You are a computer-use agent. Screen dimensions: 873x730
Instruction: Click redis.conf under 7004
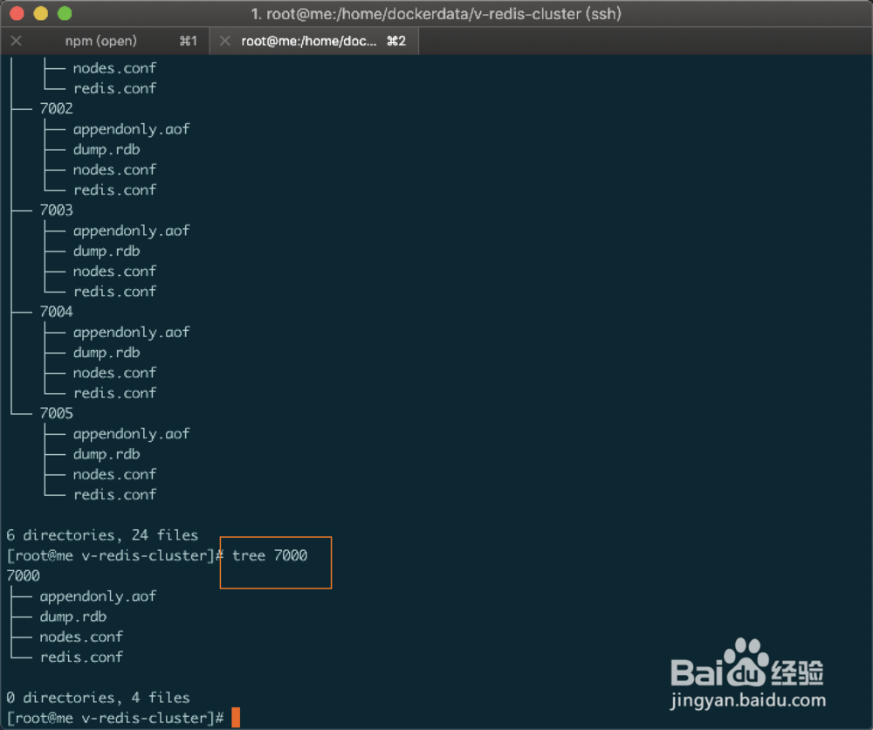tap(114, 393)
